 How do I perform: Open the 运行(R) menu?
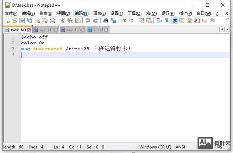pos(168,13)
